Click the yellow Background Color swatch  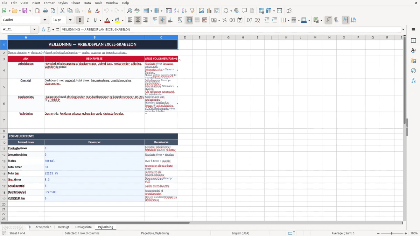tap(118, 20)
